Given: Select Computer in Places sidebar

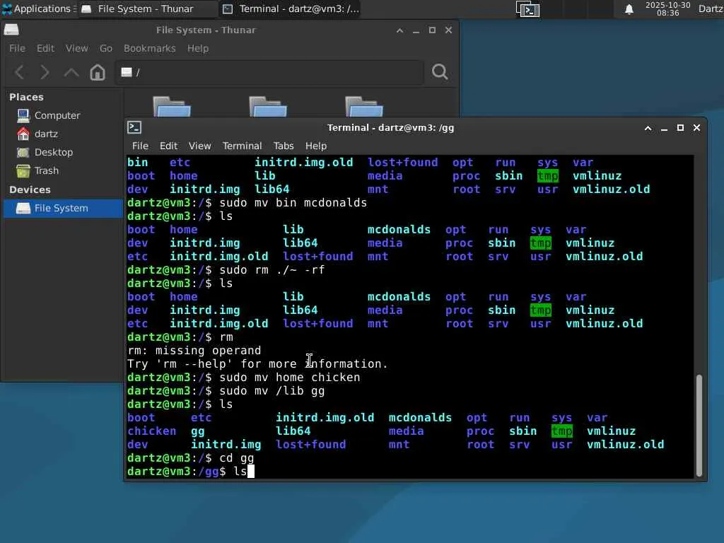Looking at the screenshot, I should [x=57, y=115].
